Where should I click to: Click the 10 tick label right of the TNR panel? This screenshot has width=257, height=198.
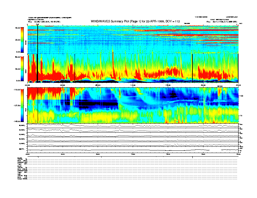(x=241, y=115)
